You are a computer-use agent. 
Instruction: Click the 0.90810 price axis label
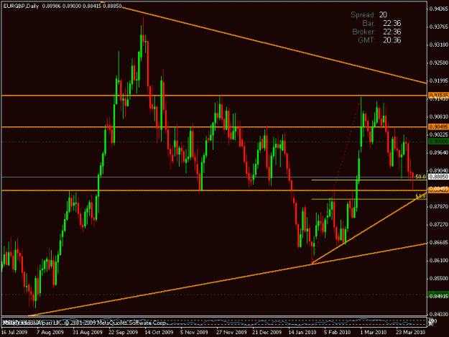click(439, 116)
